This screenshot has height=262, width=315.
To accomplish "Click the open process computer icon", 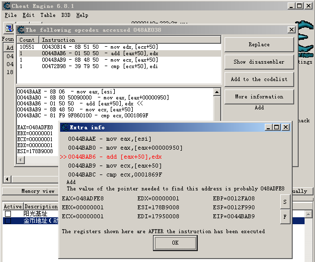I will (9, 28).
